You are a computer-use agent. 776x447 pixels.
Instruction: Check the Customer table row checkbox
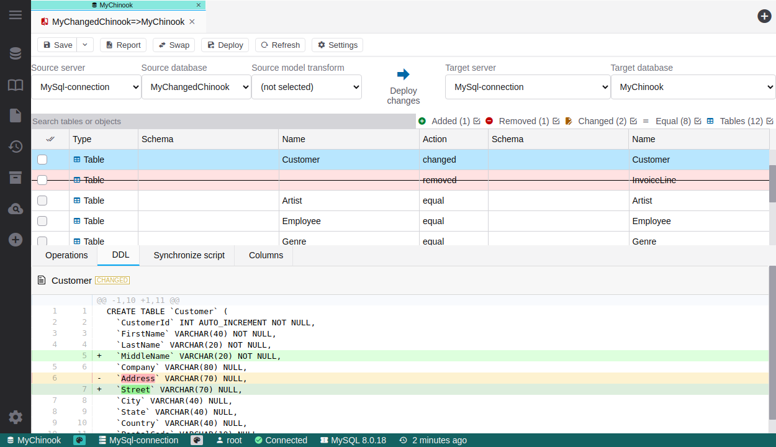coord(42,160)
